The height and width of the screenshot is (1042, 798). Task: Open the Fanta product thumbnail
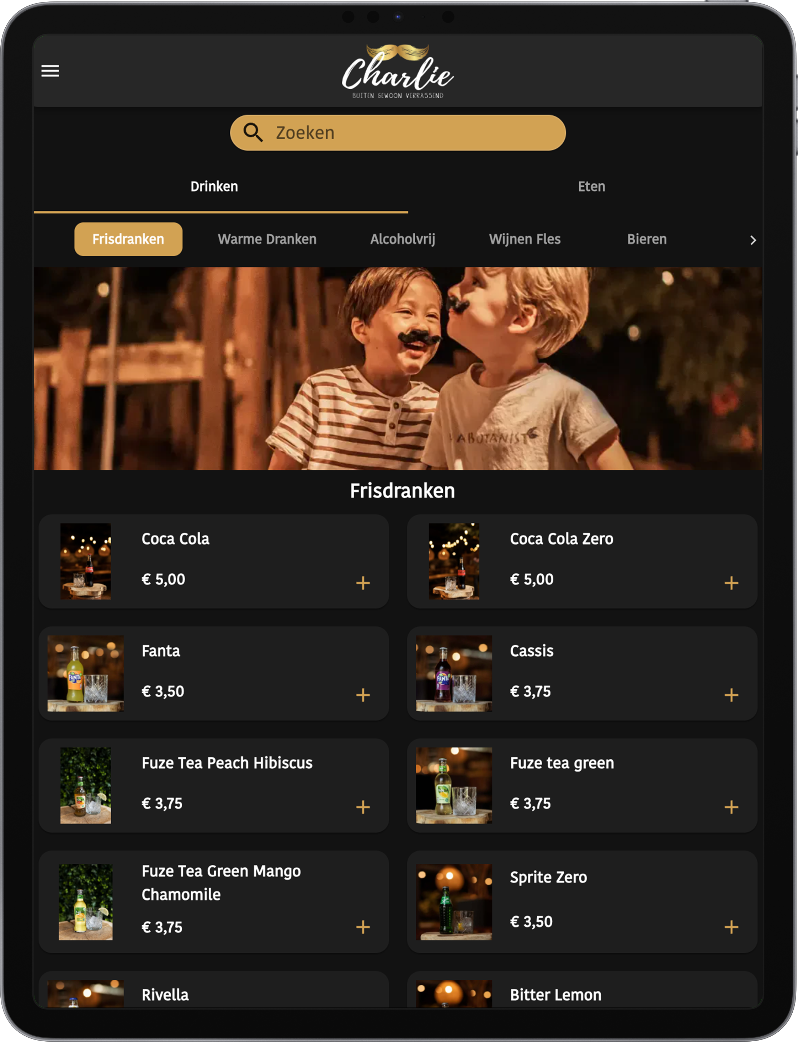coord(85,674)
